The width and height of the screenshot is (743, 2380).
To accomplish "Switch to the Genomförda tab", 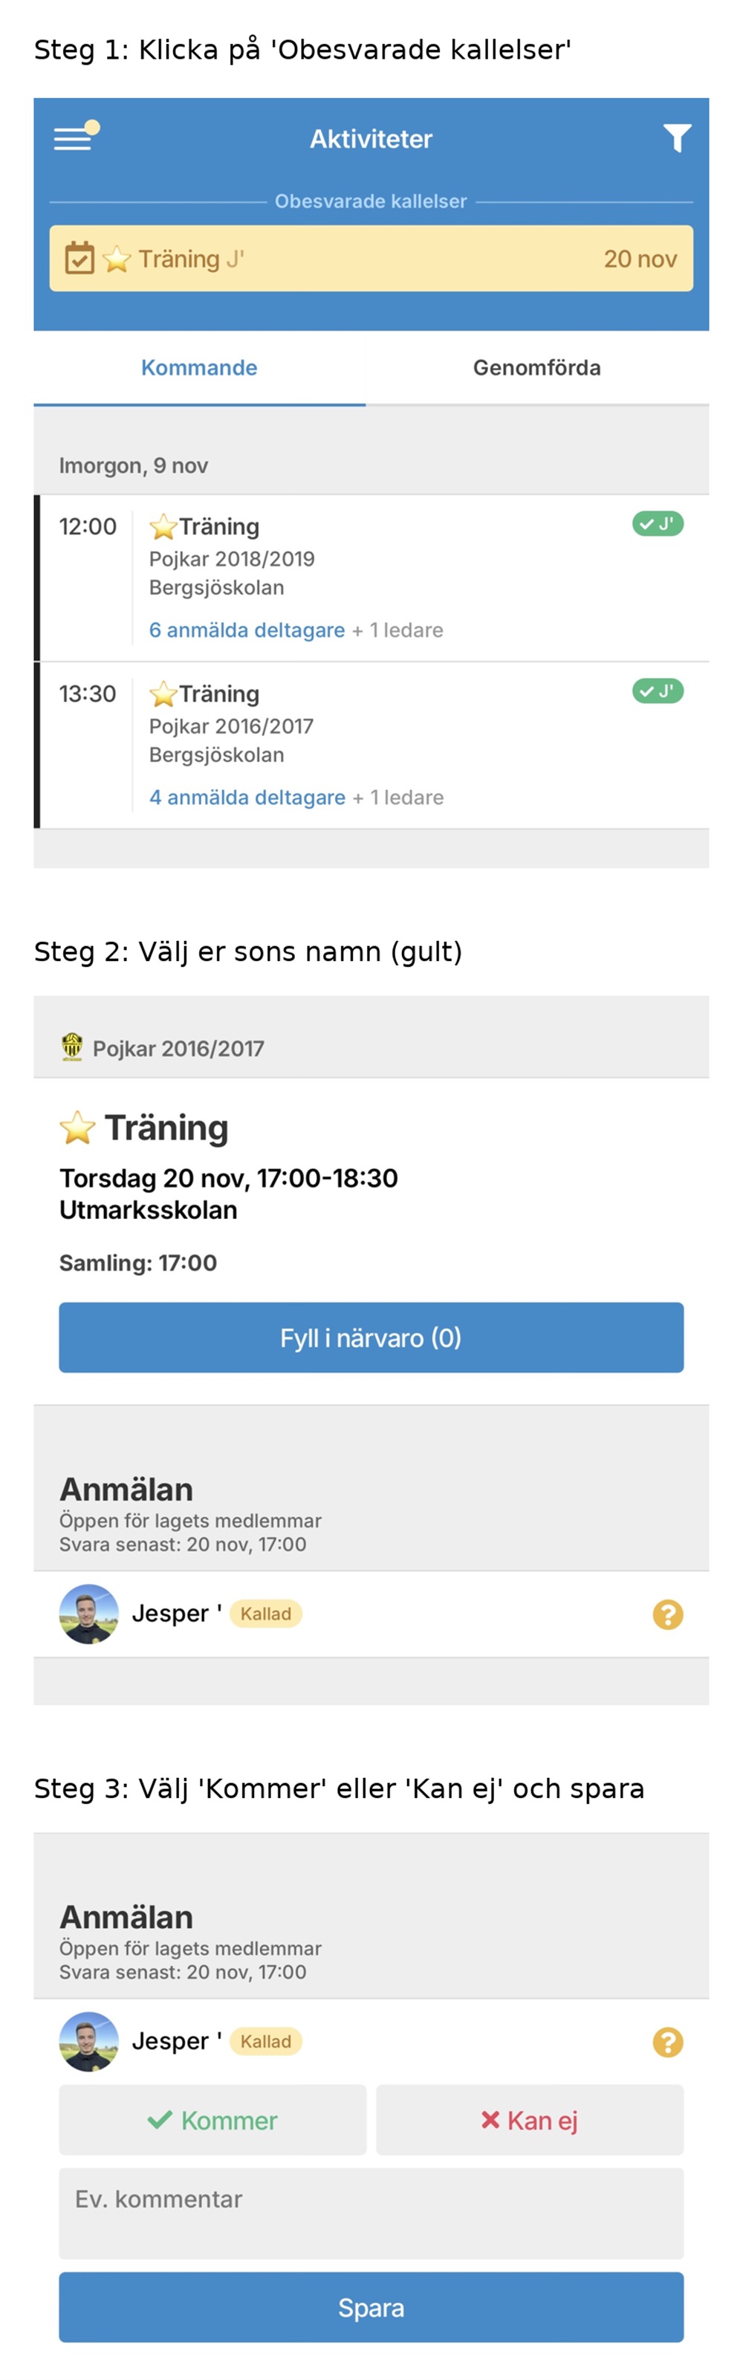I will pos(536,368).
